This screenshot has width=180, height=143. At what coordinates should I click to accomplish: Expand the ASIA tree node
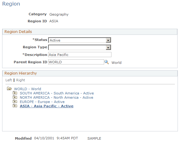15,106
